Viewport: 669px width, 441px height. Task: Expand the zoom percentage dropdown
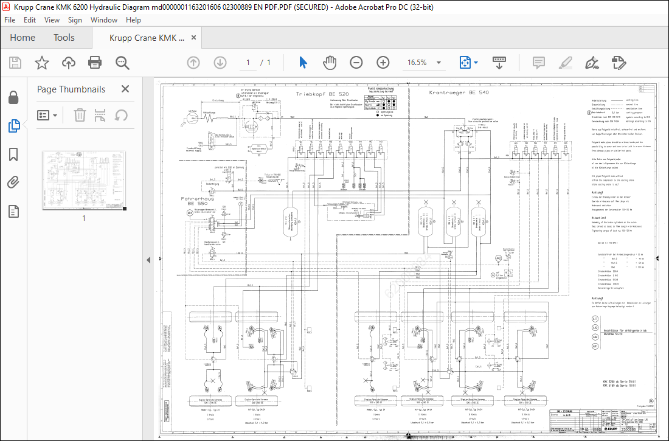[438, 63]
